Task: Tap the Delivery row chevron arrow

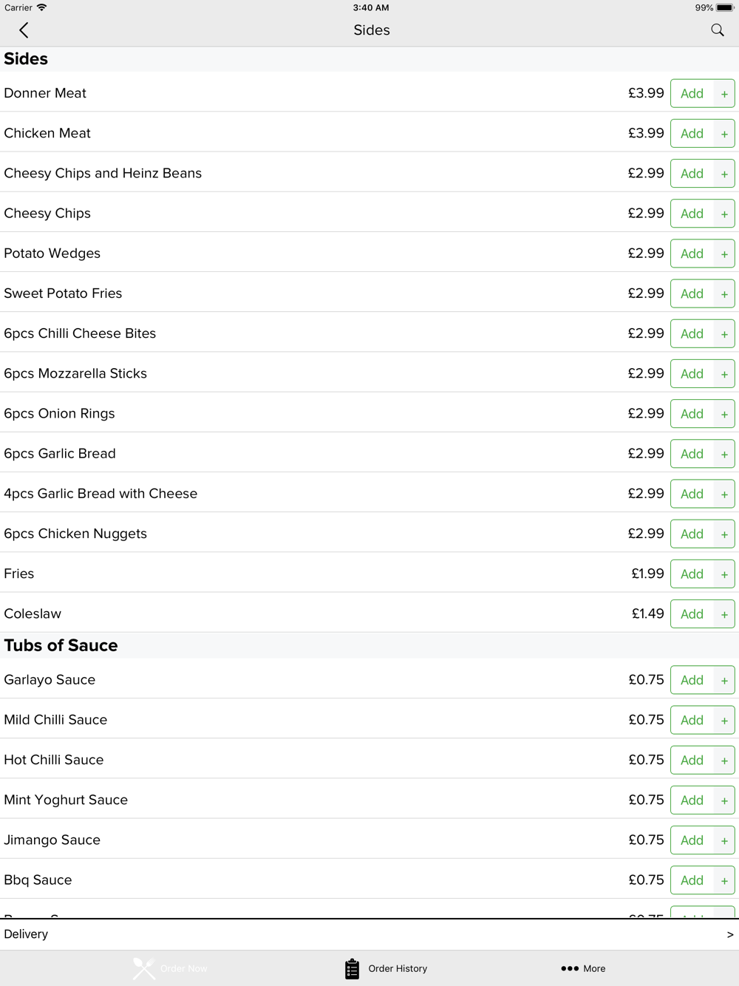Action: (x=730, y=935)
